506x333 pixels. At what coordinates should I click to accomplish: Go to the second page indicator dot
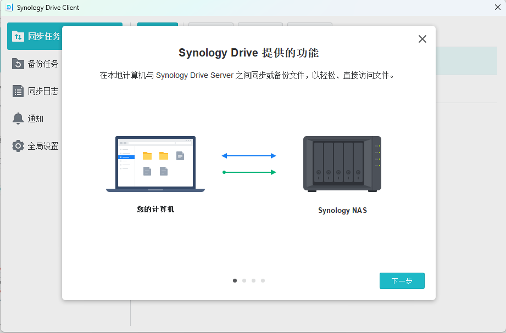244,280
